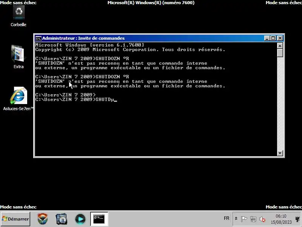Click the title 'Administrateur : Invite de commandes'
Viewport: 302px width, 227px height.
click(83, 38)
